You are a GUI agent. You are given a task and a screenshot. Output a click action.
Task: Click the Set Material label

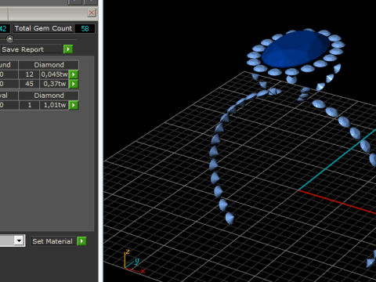(52, 241)
